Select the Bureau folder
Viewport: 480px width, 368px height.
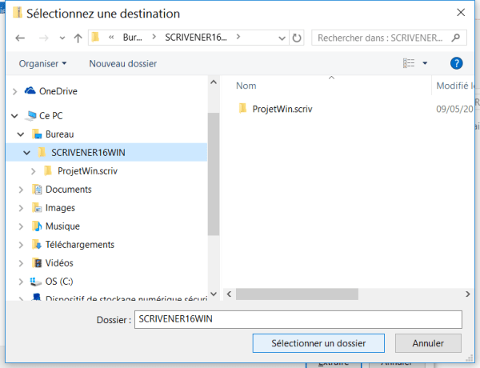(x=59, y=134)
